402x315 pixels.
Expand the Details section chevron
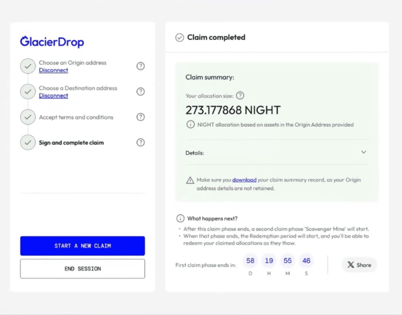pyautogui.click(x=364, y=152)
